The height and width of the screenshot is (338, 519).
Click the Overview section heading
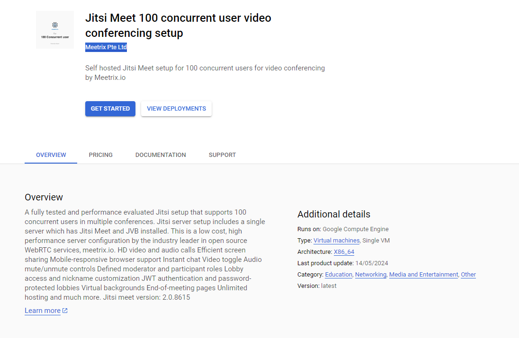(x=44, y=197)
